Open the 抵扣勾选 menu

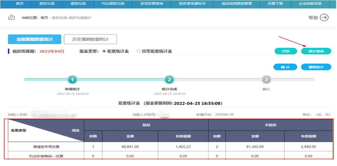46,4
